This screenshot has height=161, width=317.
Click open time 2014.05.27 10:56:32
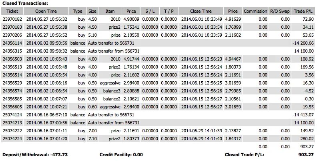pyautogui.click(x=47, y=19)
